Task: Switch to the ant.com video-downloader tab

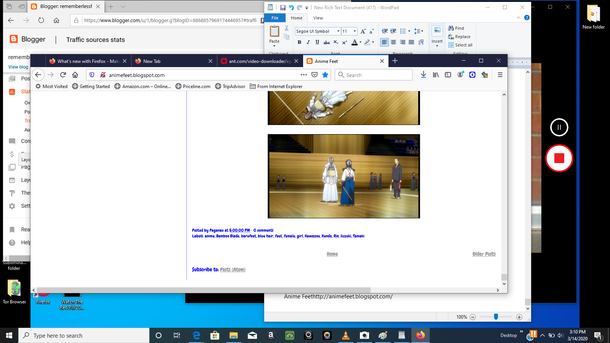Action: click(260, 61)
